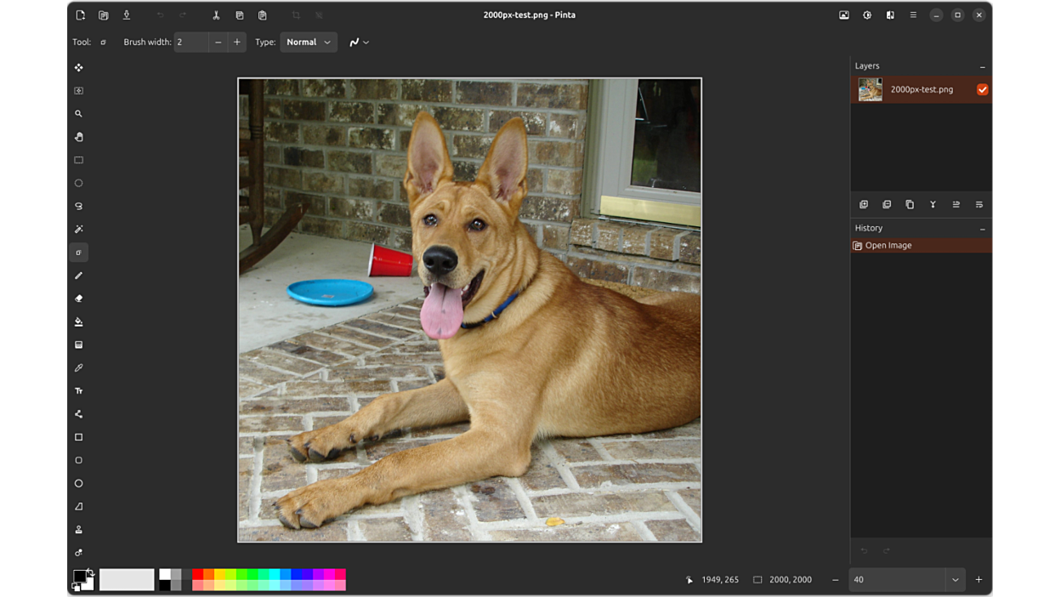Open the antialiasing options dropdown
This screenshot has width=1061, height=597.
click(359, 43)
